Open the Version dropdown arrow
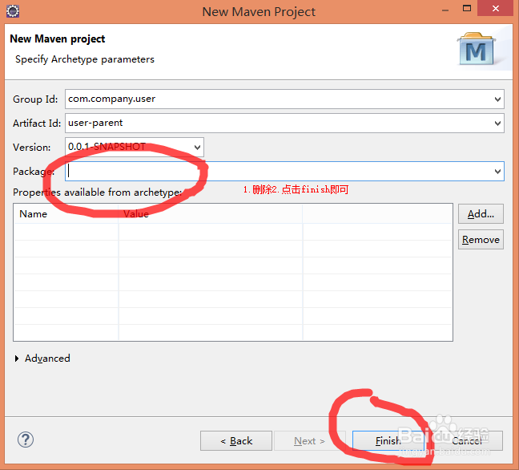Screen dimensions: 519x470 coord(197,147)
